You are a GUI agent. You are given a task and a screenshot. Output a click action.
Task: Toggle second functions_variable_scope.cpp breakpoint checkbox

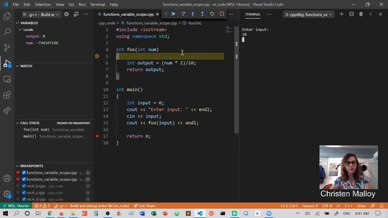tap(24, 179)
